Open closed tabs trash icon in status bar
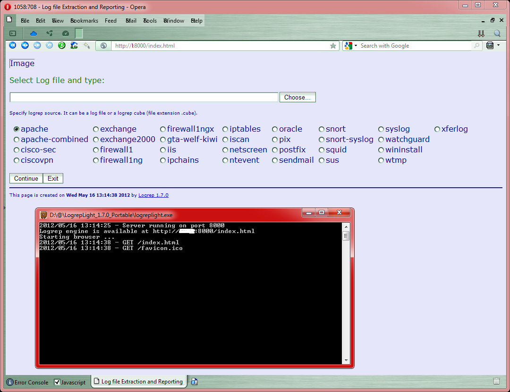Image resolution: width=510 pixels, height=392 pixels. point(496,381)
